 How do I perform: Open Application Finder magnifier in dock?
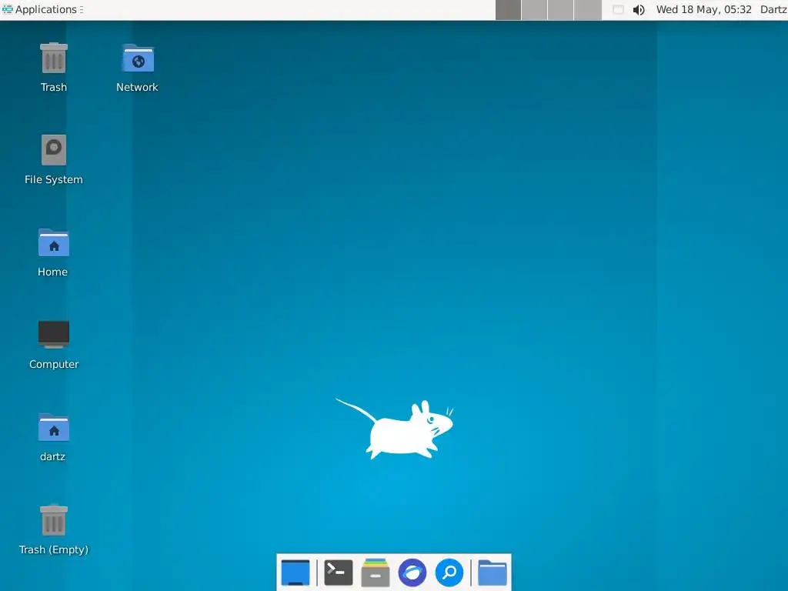pos(449,573)
